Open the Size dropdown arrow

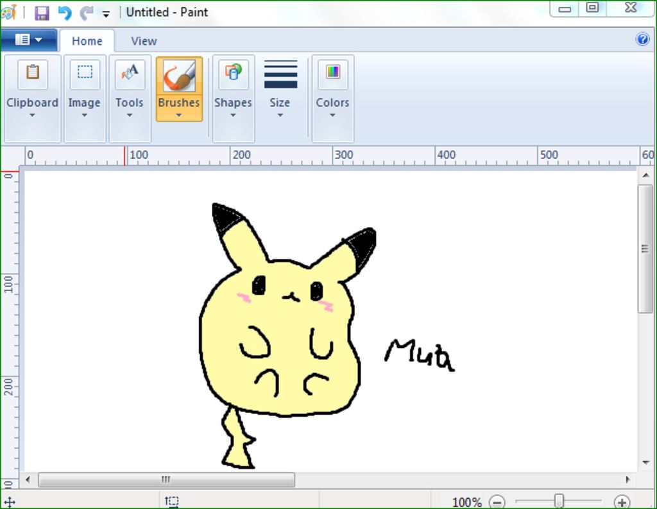280,115
